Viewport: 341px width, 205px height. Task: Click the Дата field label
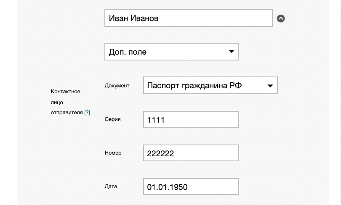111,187
